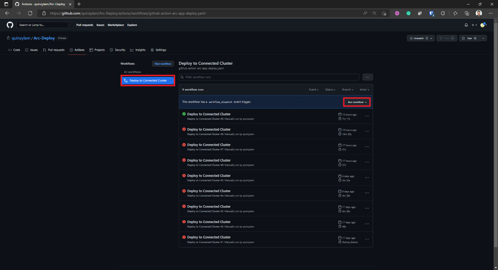Select the Actions tab
Screen dimensions: 498x270
click(x=77, y=50)
